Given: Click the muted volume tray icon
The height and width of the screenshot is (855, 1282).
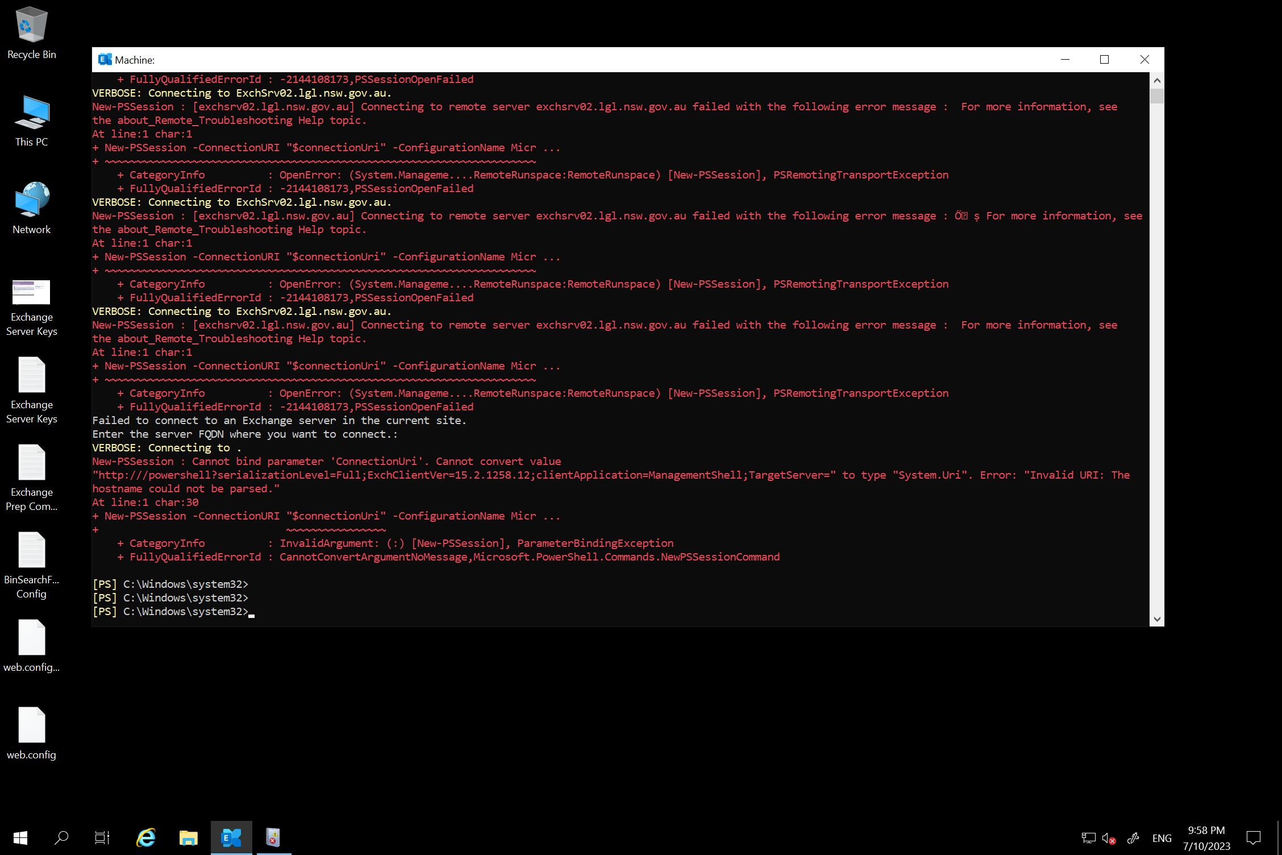Looking at the screenshot, I should [x=1108, y=838].
